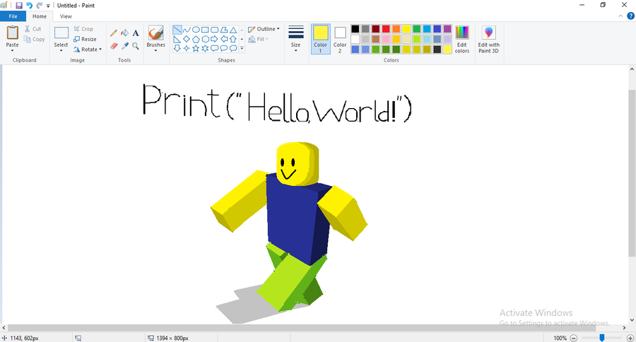The image size is (636, 342).
Task: Click the 100% zoom level text
Action: pos(560,338)
